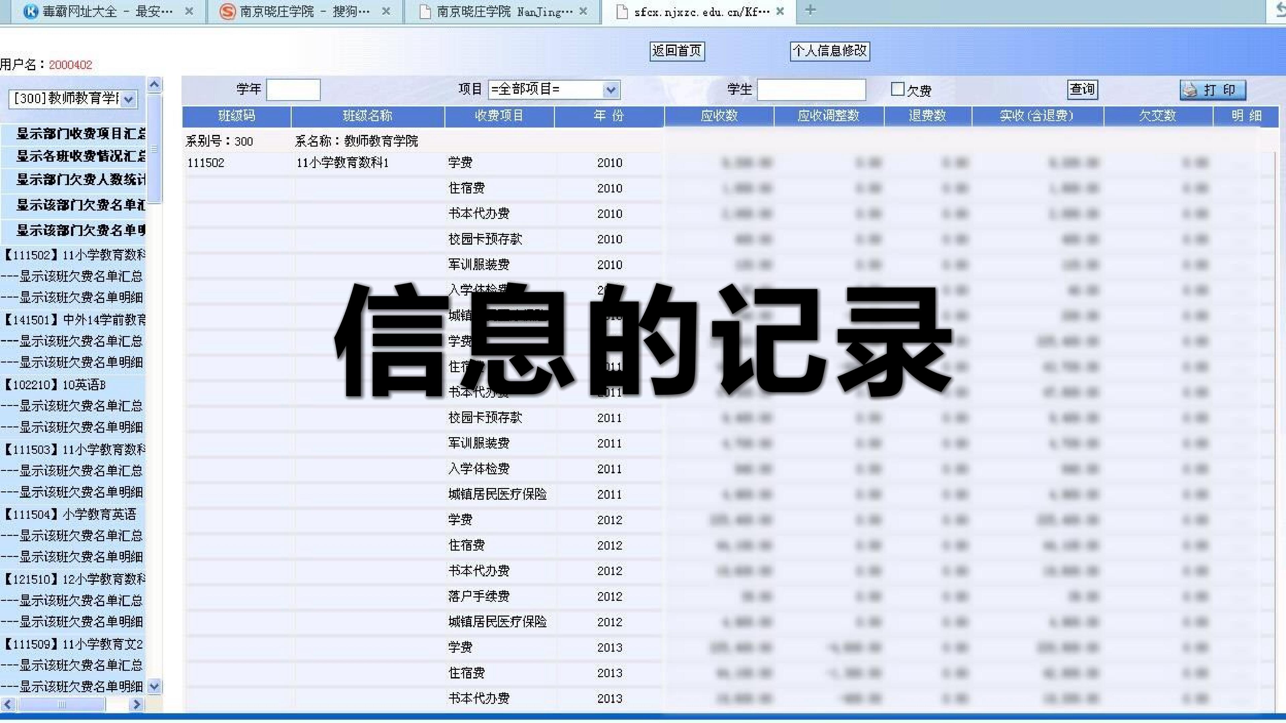Screen dimensions: 1286x723
Task: Click 落户手续费 2012 row
Action: coord(730,596)
